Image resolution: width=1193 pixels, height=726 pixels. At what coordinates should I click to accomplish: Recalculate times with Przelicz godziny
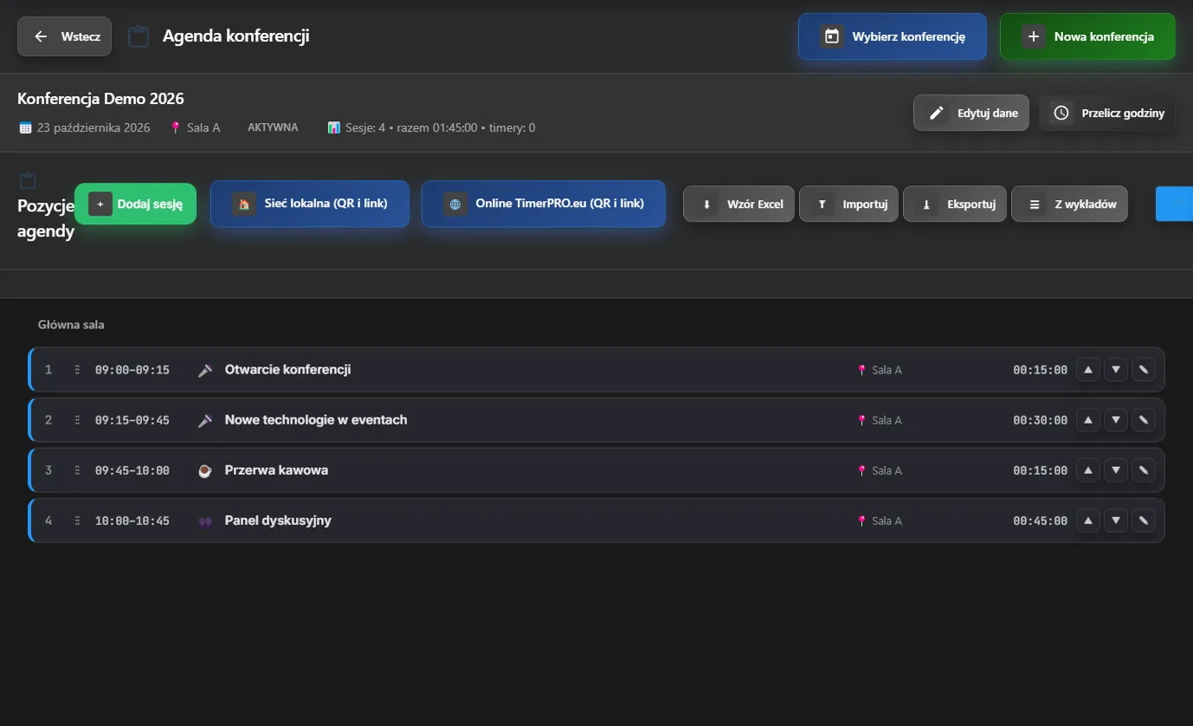coord(1106,113)
